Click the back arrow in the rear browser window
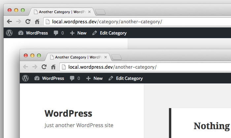231x138 pixels. [x=10, y=22]
